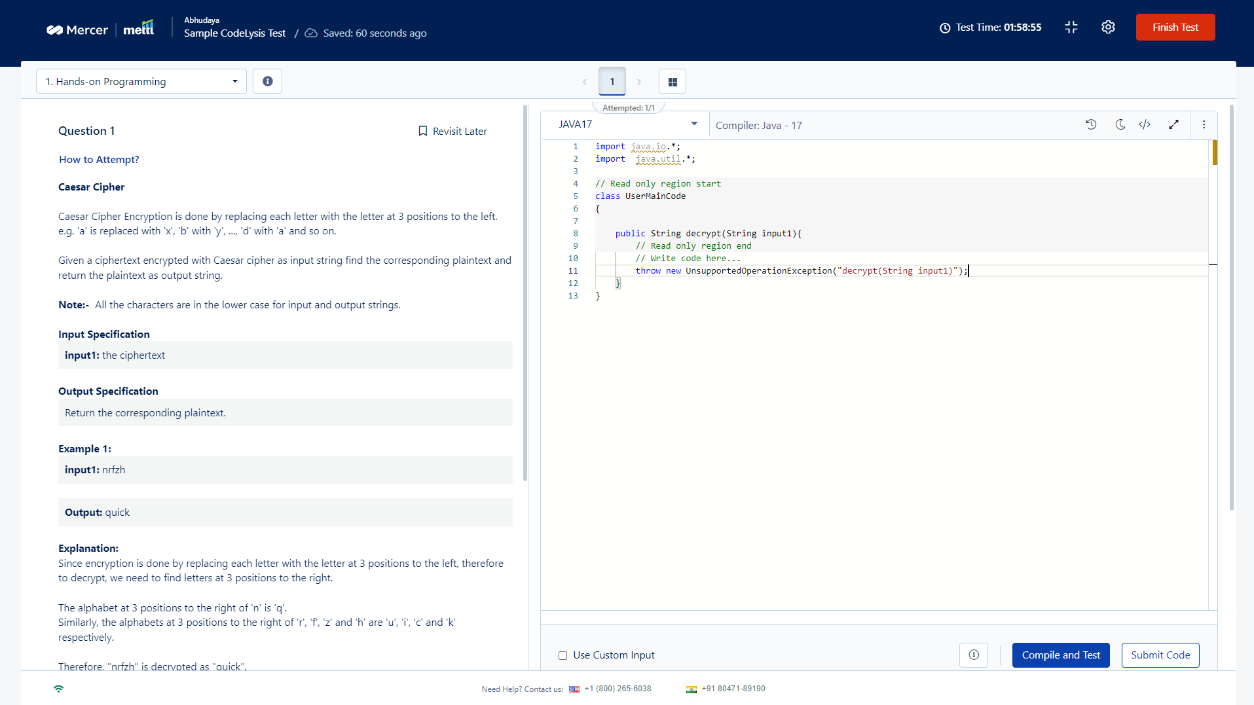The height and width of the screenshot is (705, 1254).
Task: Click the code brackets icon
Action: pos(1145,124)
